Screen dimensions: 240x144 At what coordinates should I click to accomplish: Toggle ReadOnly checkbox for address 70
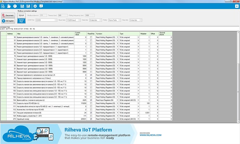point(91,56)
